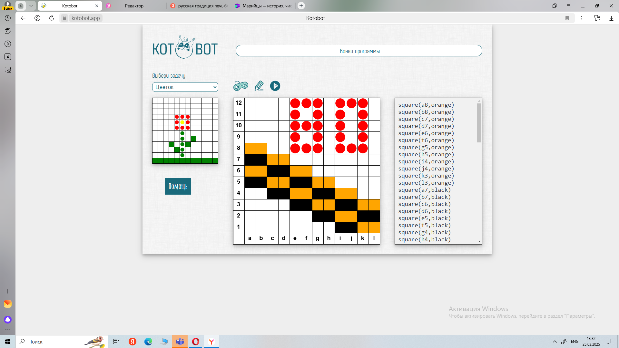
Task: Open the Windows Start menu
Action: click(x=8, y=342)
